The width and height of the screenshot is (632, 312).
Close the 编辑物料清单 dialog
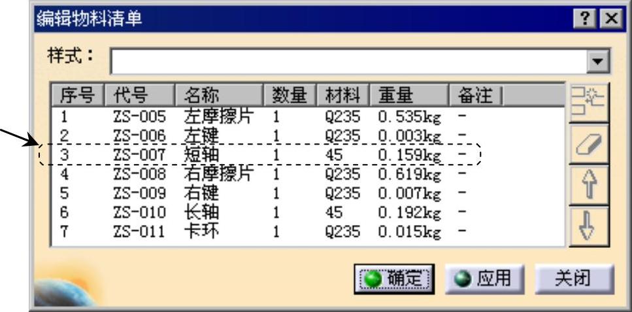coord(611,18)
